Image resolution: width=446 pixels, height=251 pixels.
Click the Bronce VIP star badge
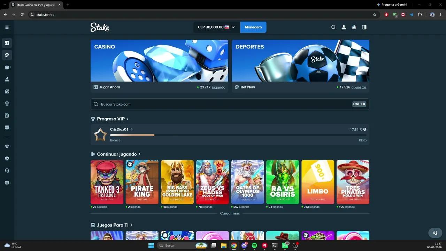click(x=100, y=135)
